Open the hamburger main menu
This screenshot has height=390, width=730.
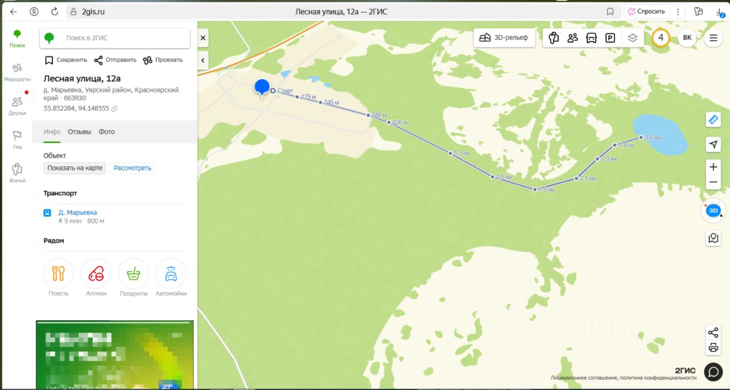pyautogui.click(x=713, y=38)
